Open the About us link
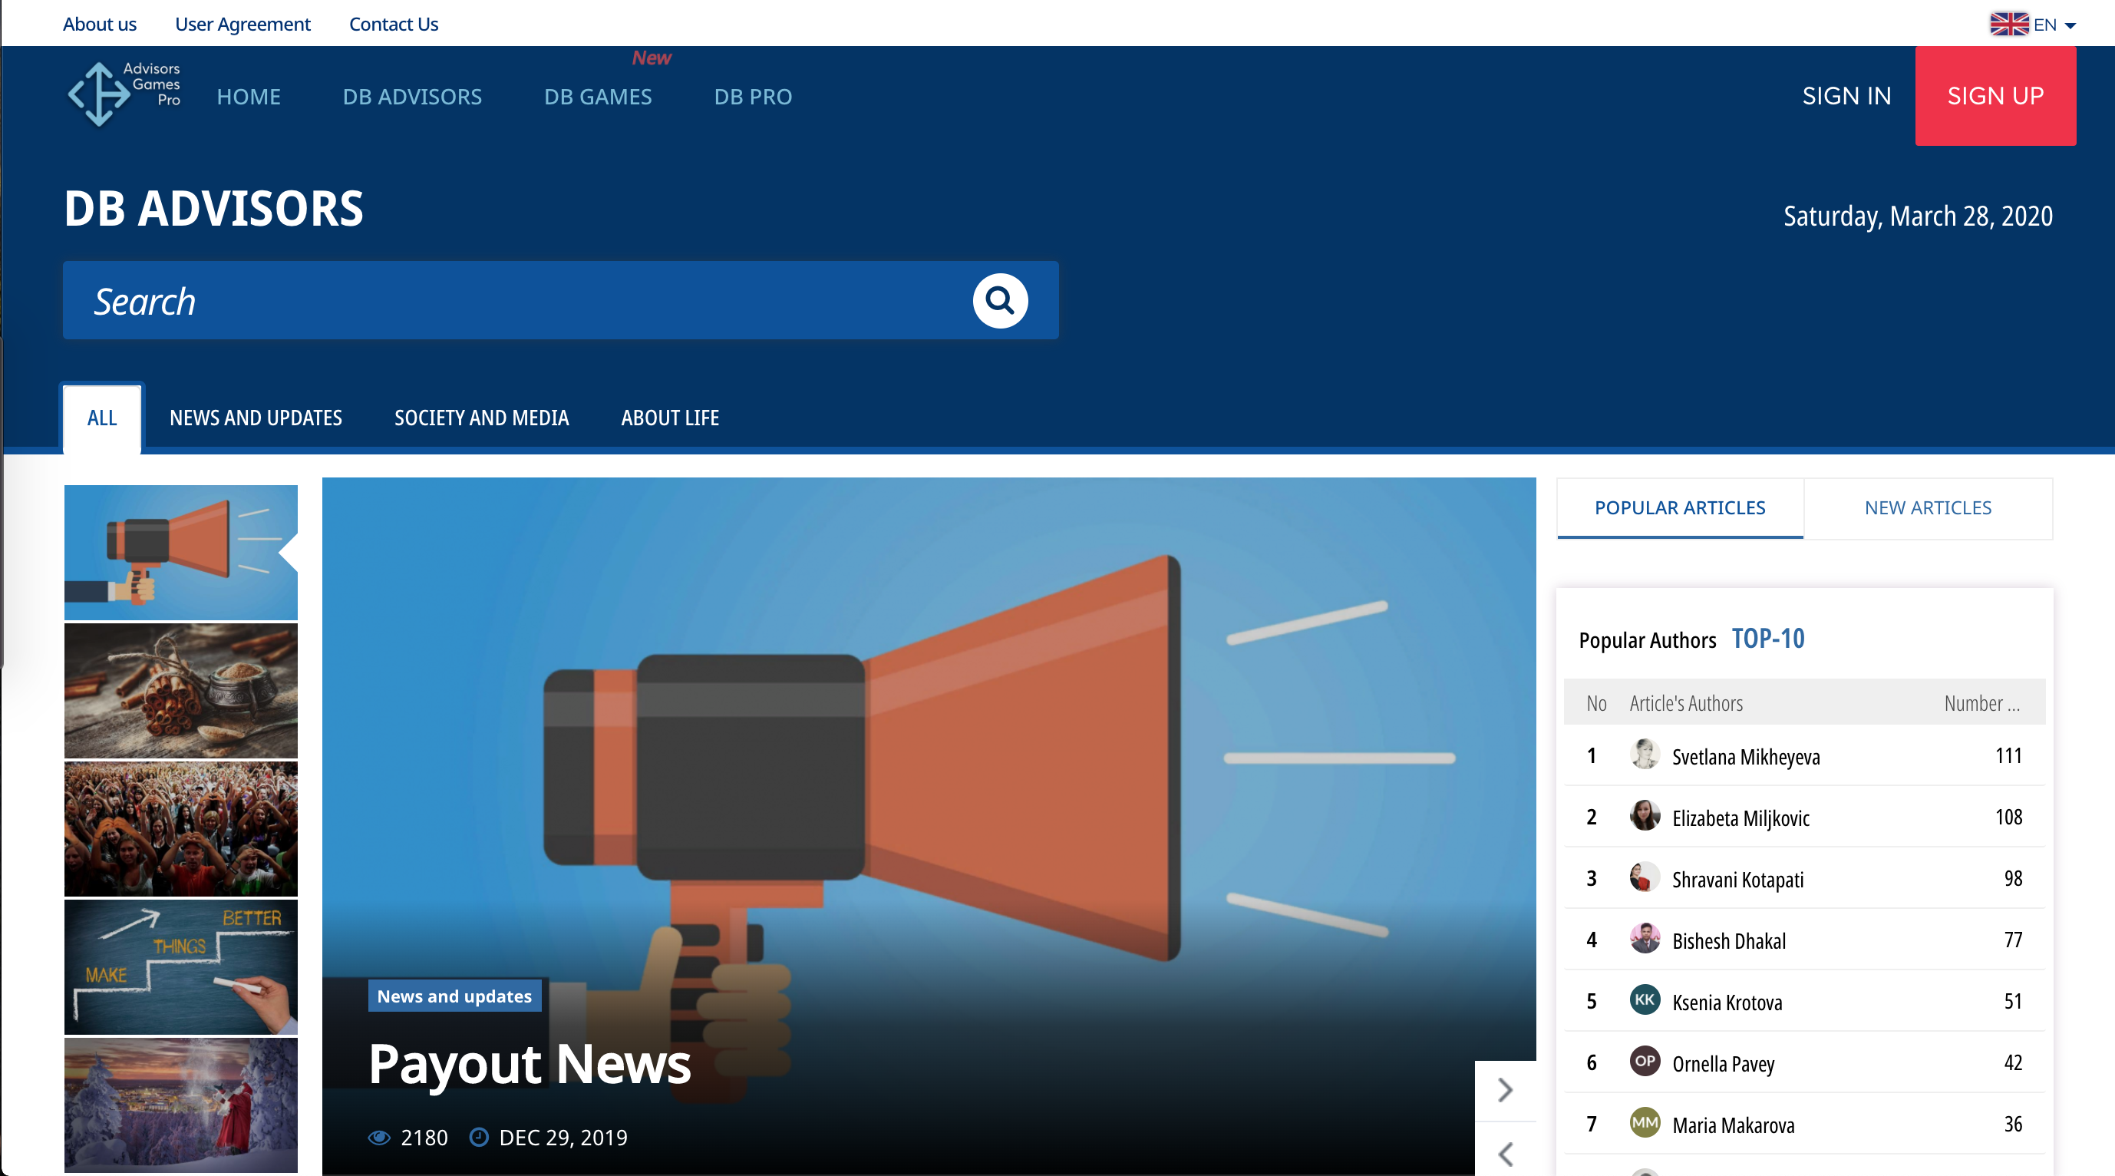 click(x=99, y=24)
